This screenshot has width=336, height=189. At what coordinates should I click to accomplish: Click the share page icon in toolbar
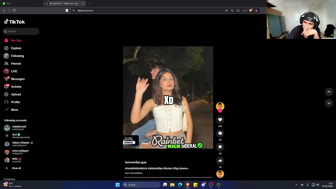click(244, 10)
